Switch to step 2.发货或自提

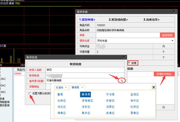click(x=118, y=20)
